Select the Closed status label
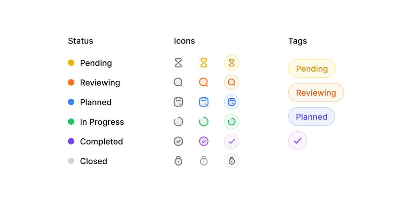 tap(93, 161)
